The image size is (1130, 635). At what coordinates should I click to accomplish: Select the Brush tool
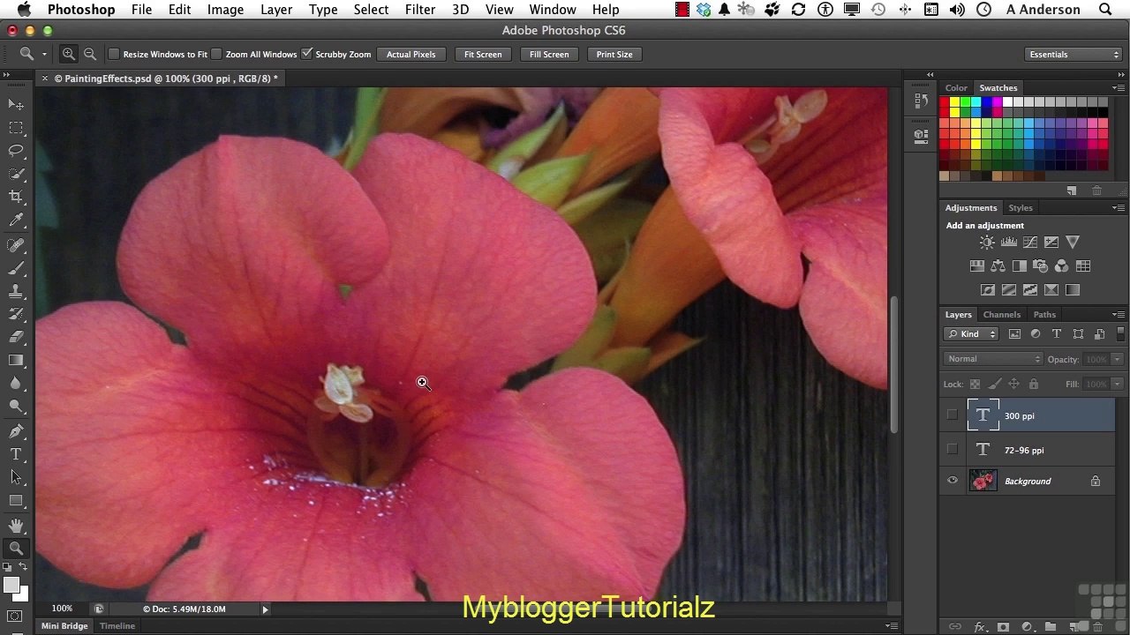coord(16,268)
